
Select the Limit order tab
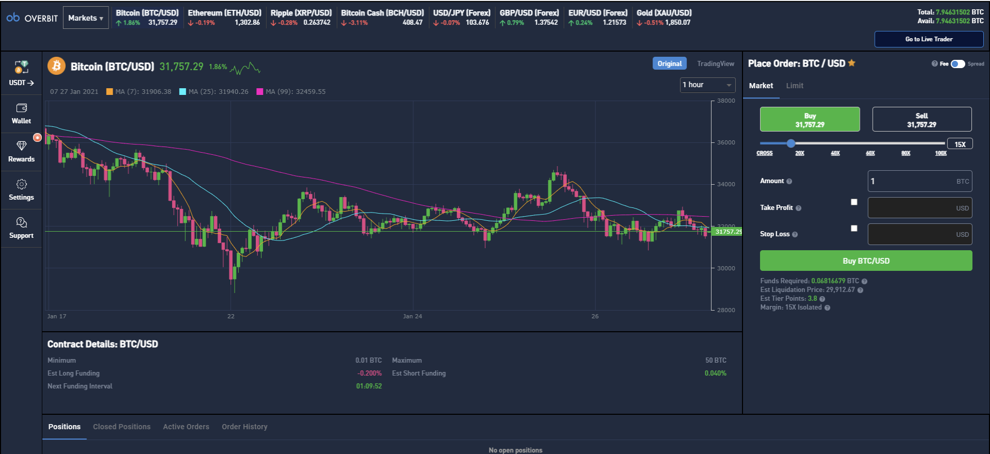795,86
